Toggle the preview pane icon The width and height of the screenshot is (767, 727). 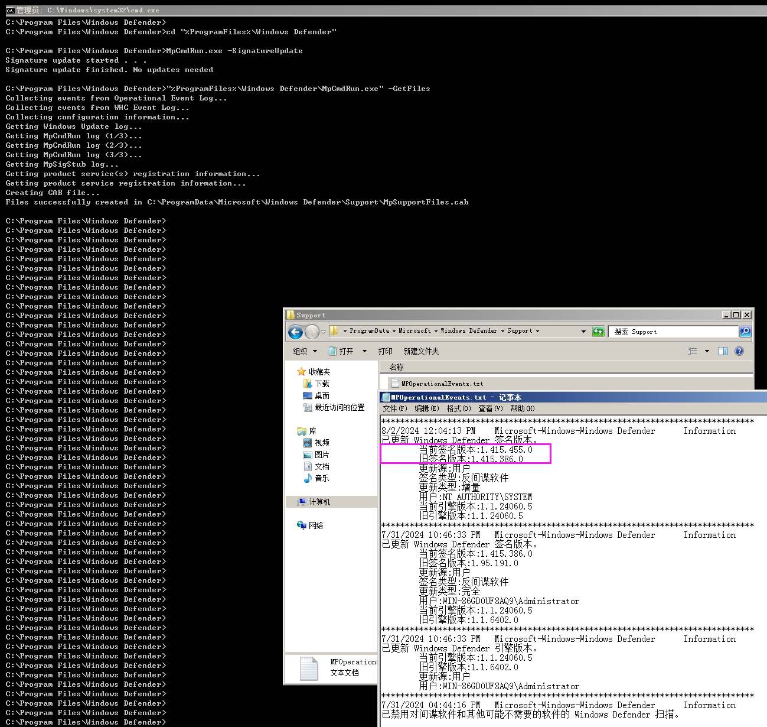722,351
